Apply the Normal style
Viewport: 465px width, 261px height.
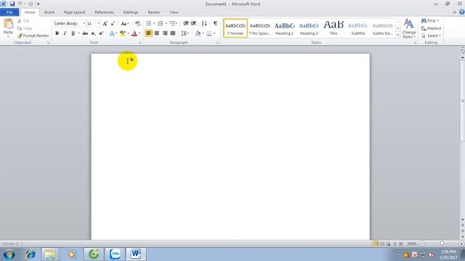(235, 28)
